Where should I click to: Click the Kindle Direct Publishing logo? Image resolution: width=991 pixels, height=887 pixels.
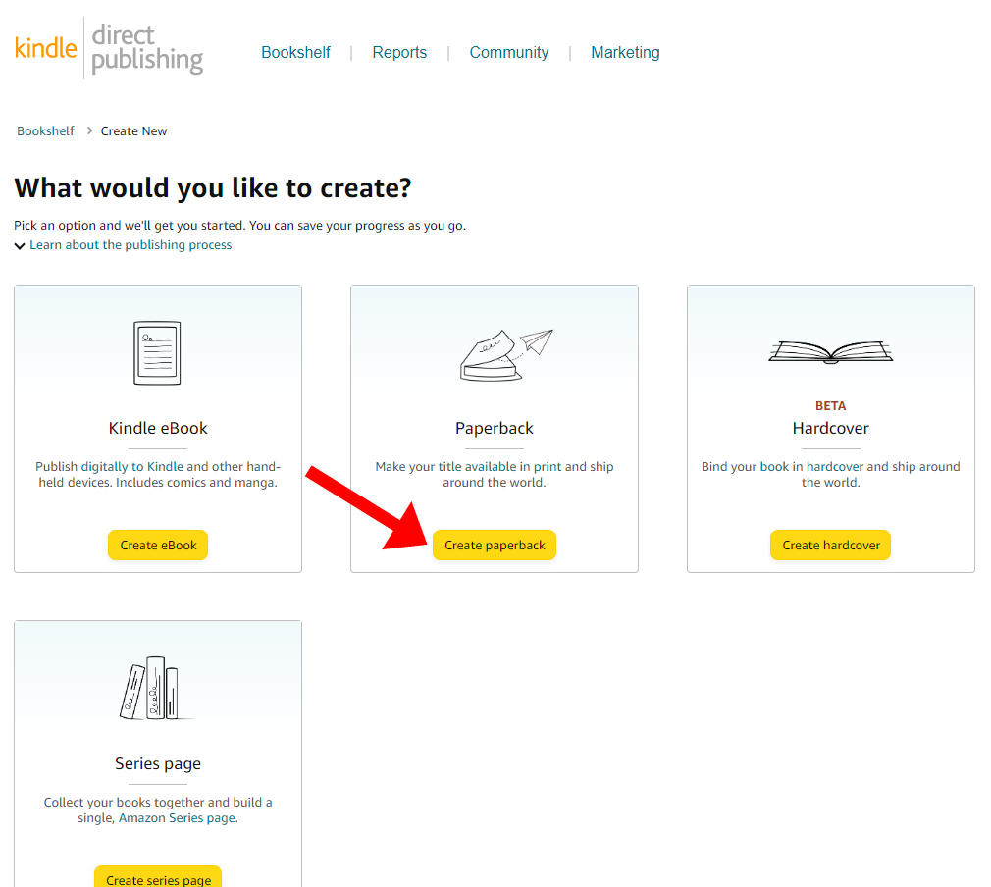click(109, 48)
